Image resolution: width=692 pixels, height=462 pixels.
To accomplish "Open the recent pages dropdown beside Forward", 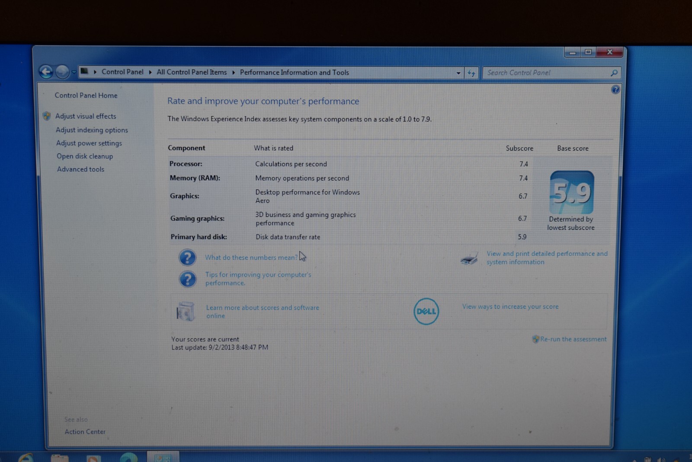I will pos(74,72).
